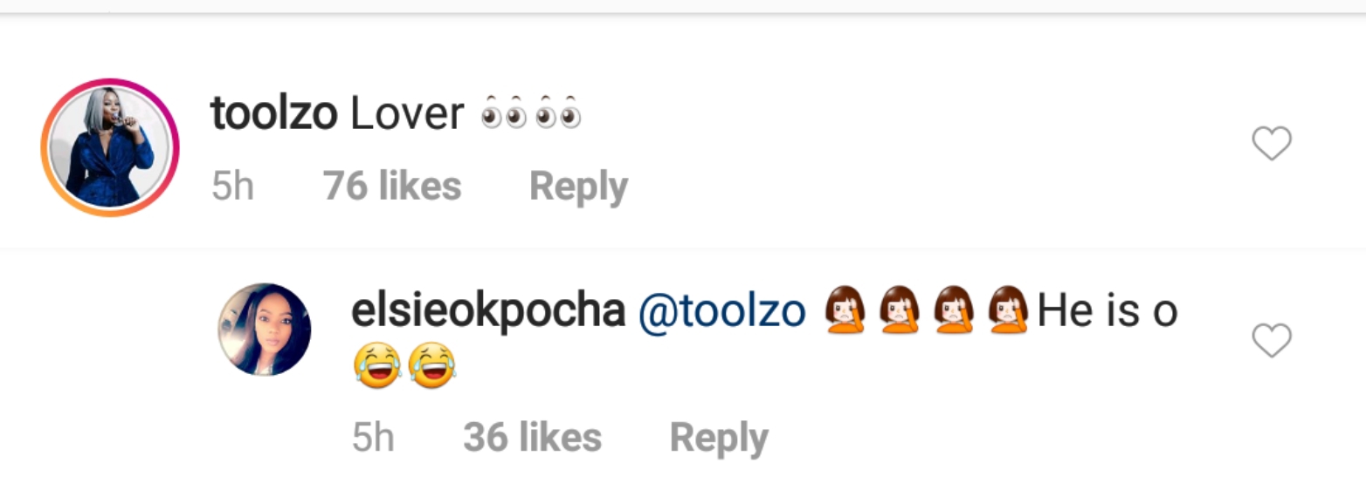Click the toolzo username on the comment
The height and width of the screenshot is (497, 1366).
(273, 114)
